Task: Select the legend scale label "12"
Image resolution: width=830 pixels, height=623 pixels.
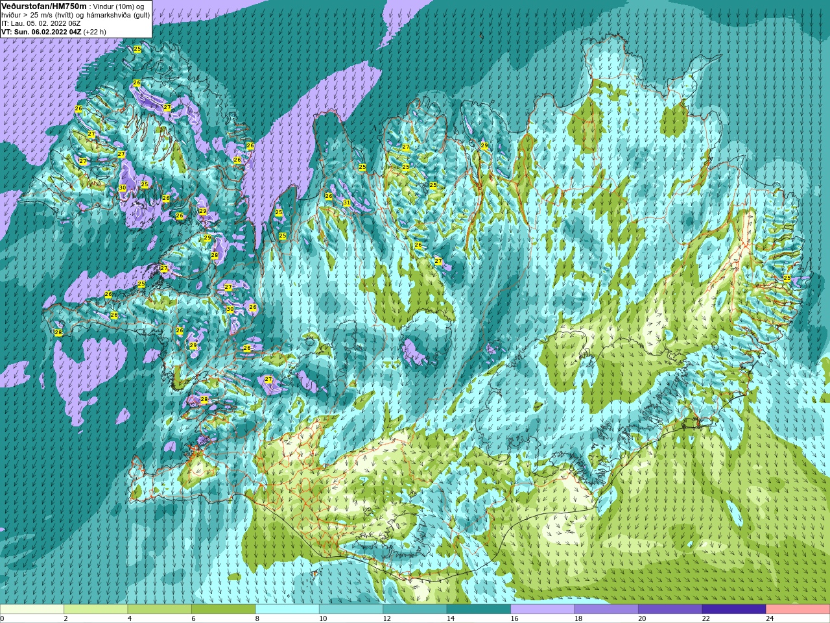Action: click(387, 618)
